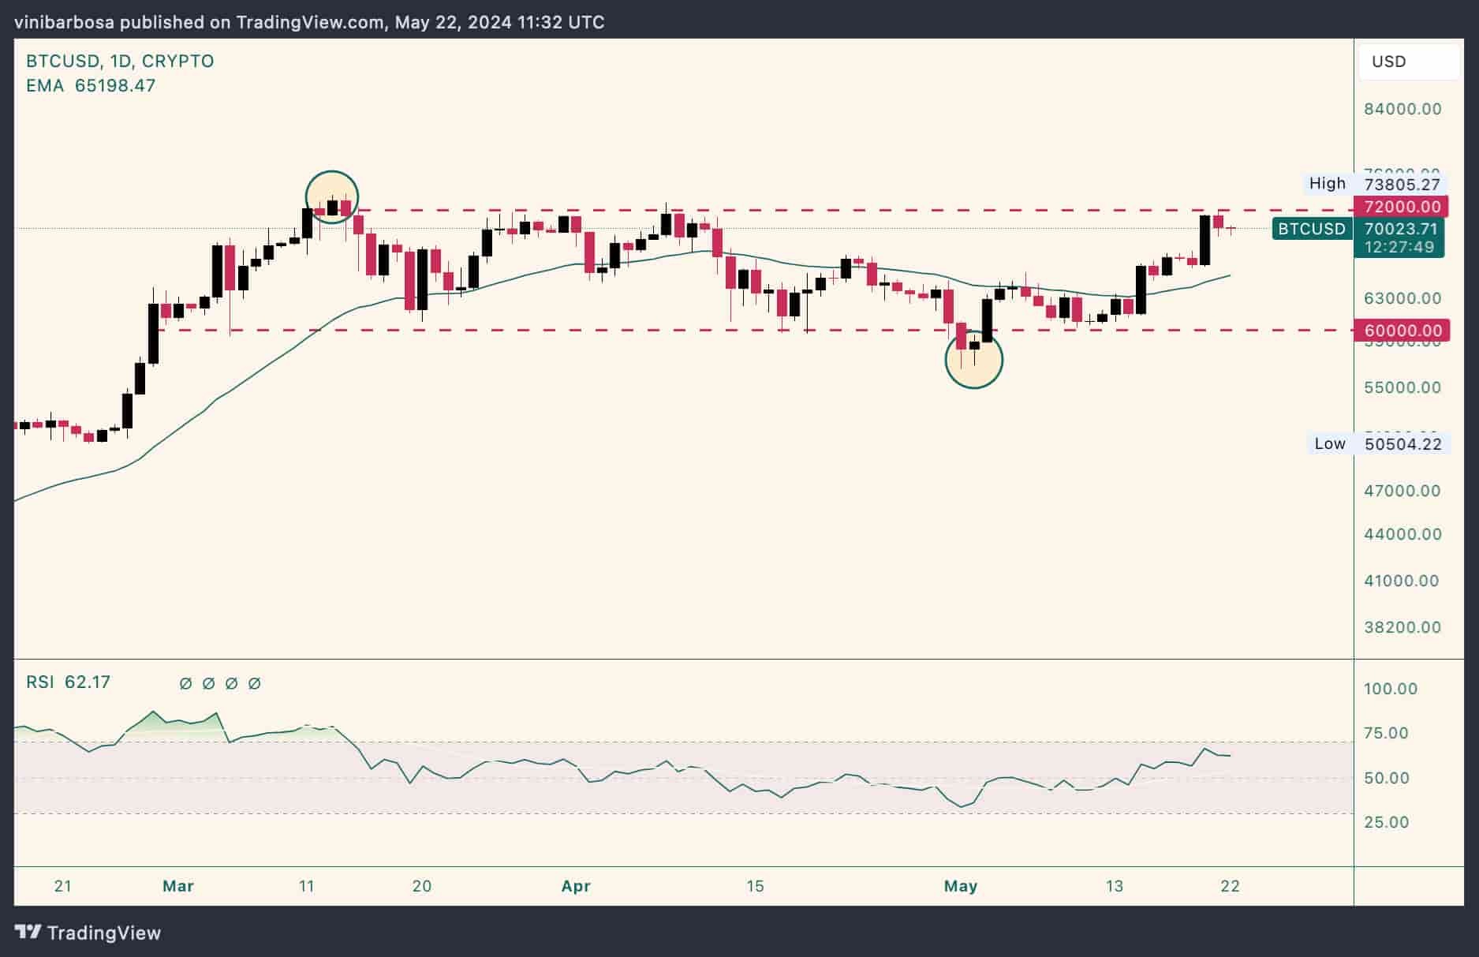Click the first ∅ symbol beside RSI
The width and height of the screenshot is (1479, 957).
click(x=186, y=683)
